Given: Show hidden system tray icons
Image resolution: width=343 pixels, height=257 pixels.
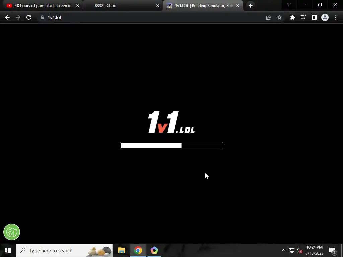Looking at the screenshot, I should (x=283, y=250).
